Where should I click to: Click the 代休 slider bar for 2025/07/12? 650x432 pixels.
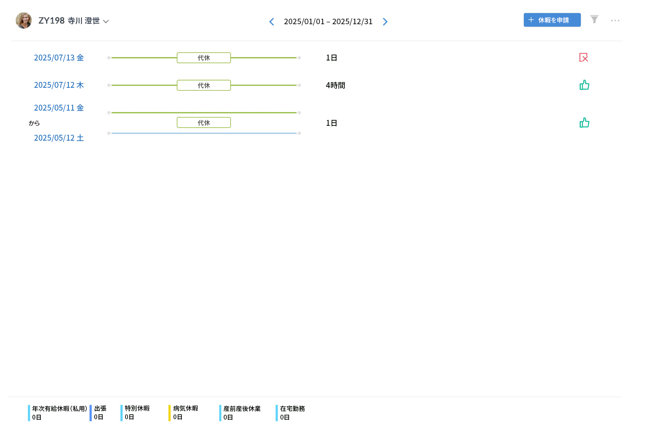(x=204, y=85)
